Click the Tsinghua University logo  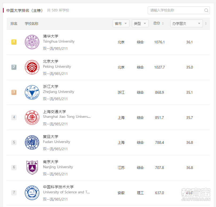click(32, 42)
